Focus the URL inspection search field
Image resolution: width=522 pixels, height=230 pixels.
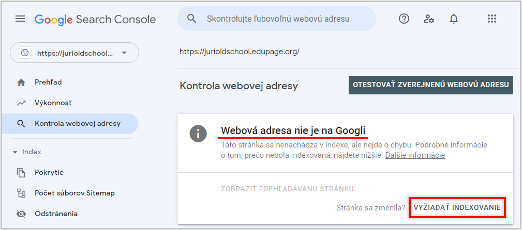pos(276,19)
